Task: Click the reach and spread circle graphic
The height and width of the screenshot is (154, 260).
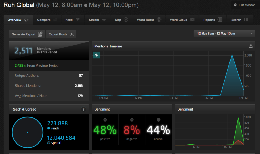Action: pyautogui.click(x=27, y=132)
